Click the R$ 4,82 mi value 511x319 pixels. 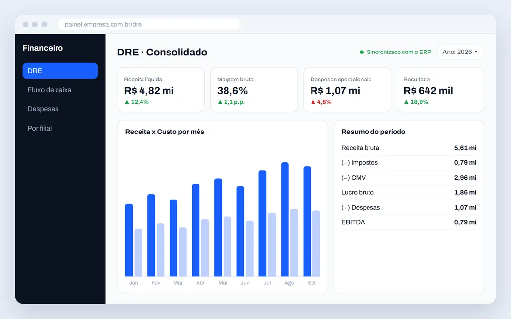149,91
